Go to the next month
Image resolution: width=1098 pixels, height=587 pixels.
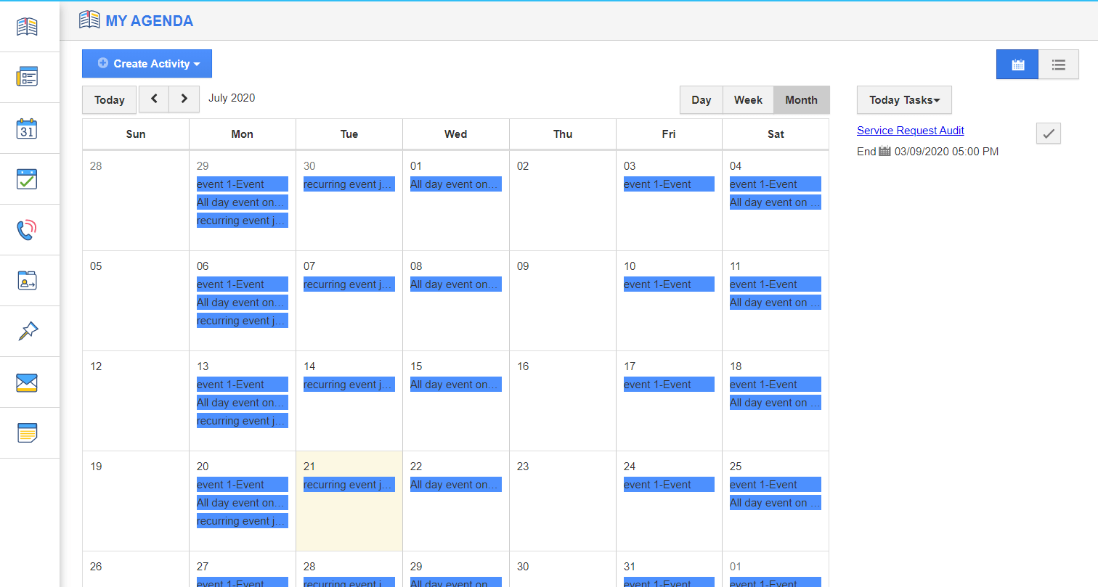[x=184, y=99]
